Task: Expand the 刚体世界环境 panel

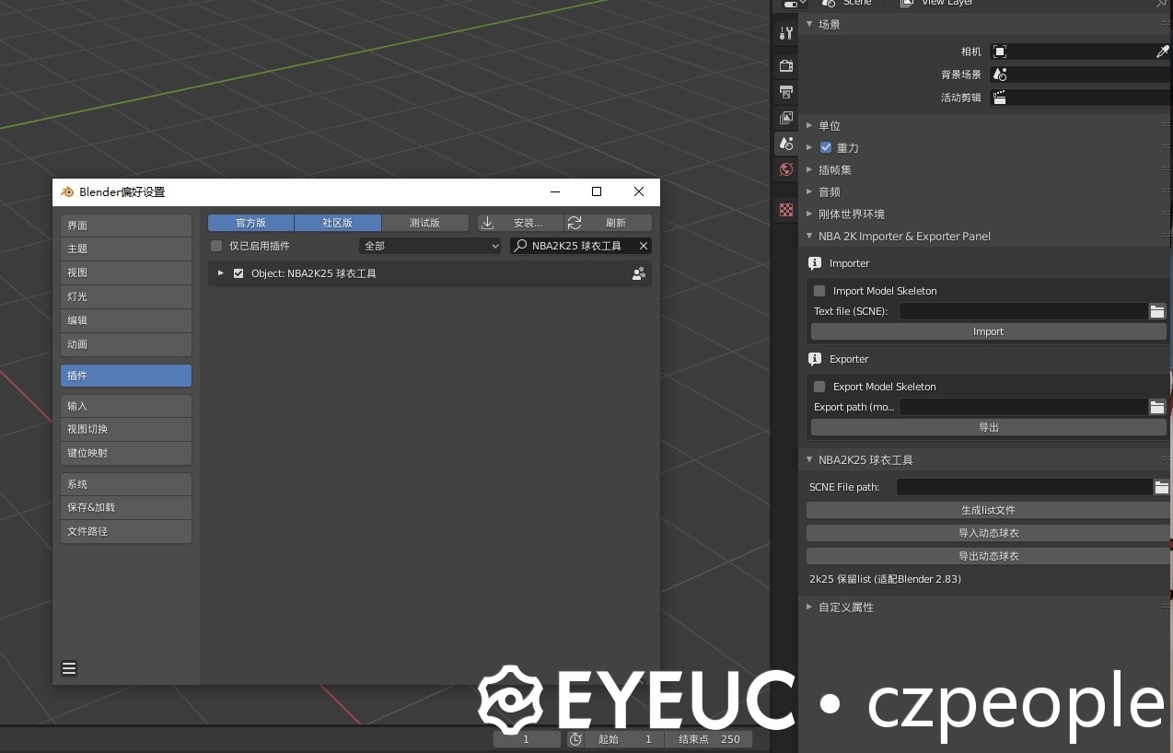Action: [809, 214]
